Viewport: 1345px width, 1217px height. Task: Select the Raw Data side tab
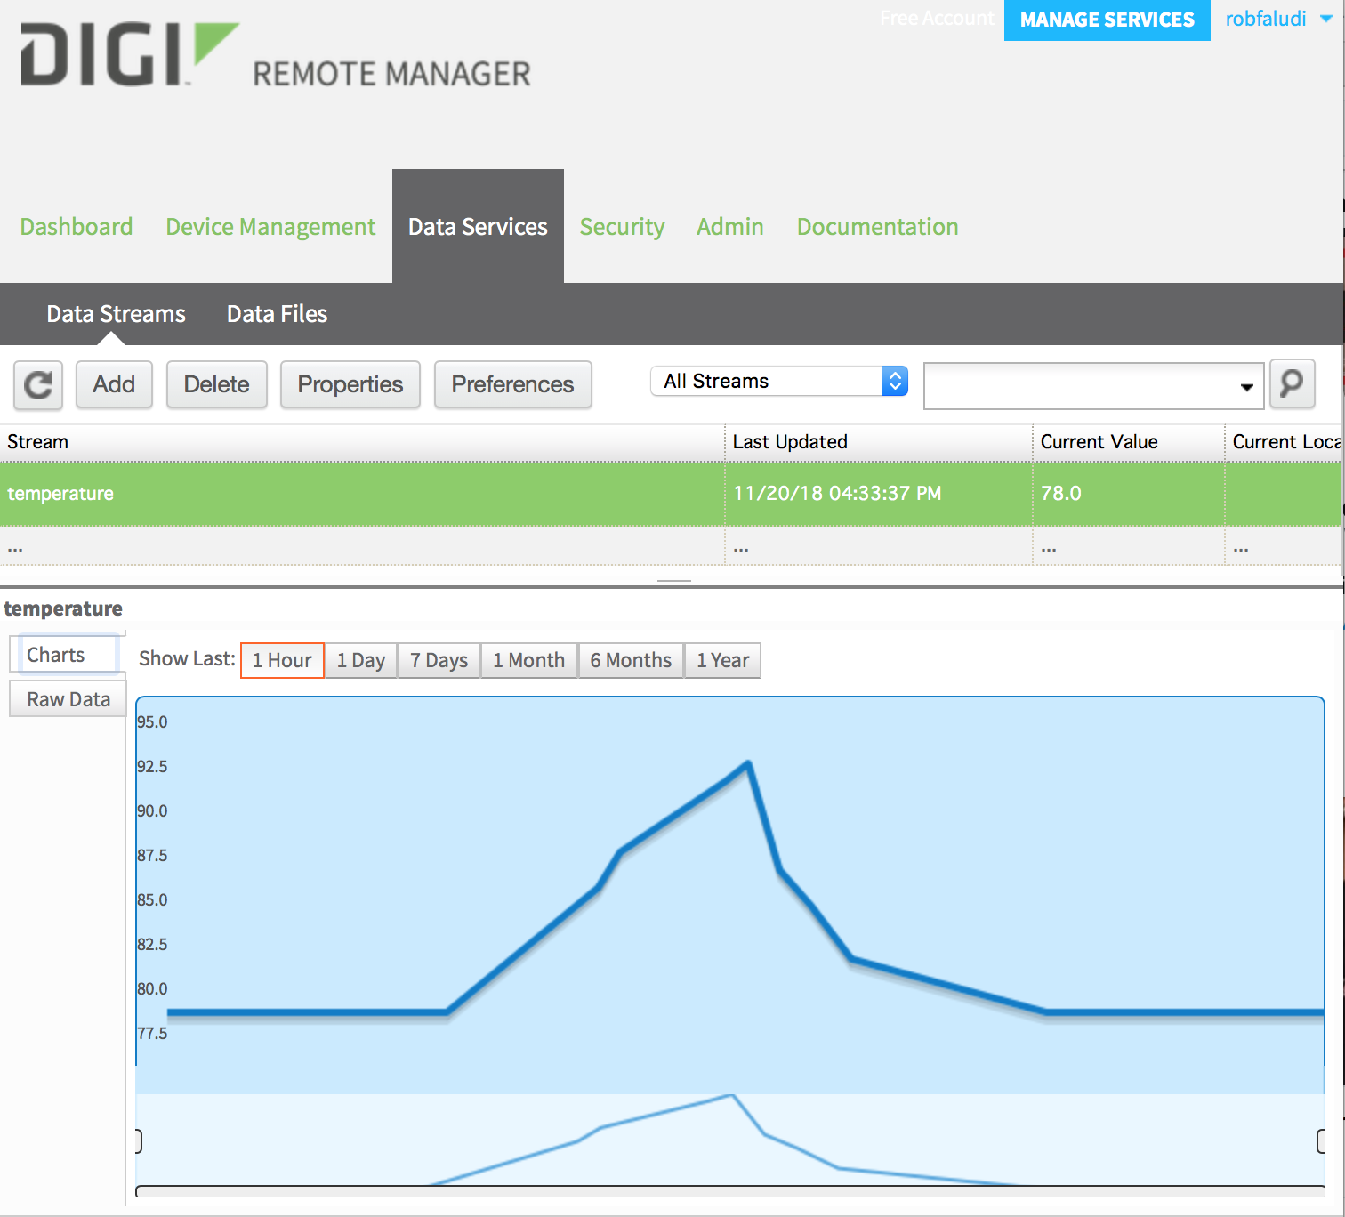point(68,699)
